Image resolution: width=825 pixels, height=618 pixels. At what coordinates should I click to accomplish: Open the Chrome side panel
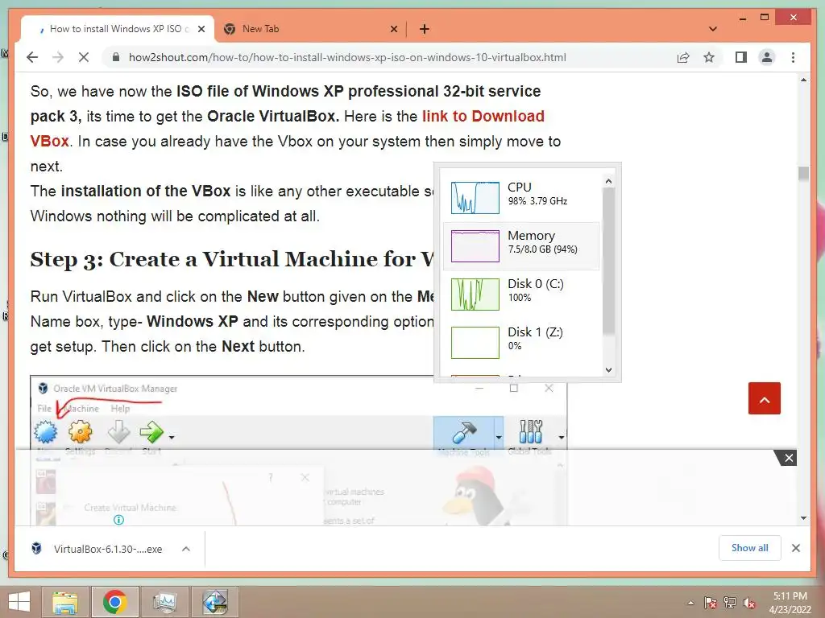[x=741, y=57]
